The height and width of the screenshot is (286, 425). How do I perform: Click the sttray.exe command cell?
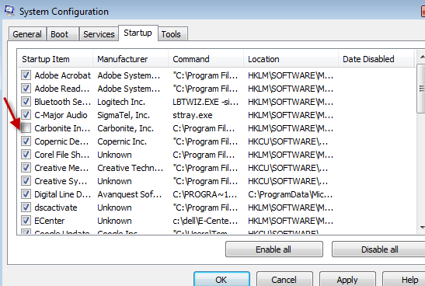point(193,115)
